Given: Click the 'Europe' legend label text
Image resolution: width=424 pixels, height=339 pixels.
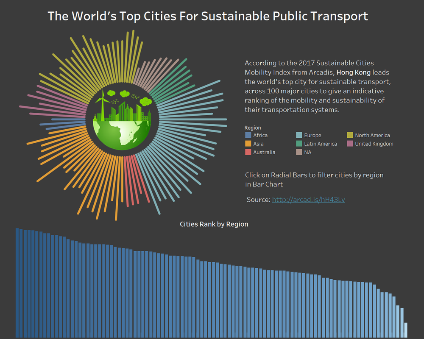Looking at the screenshot, I should click(x=312, y=135).
